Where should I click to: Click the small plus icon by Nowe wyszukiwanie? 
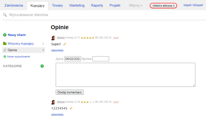[x=5, y=56]
